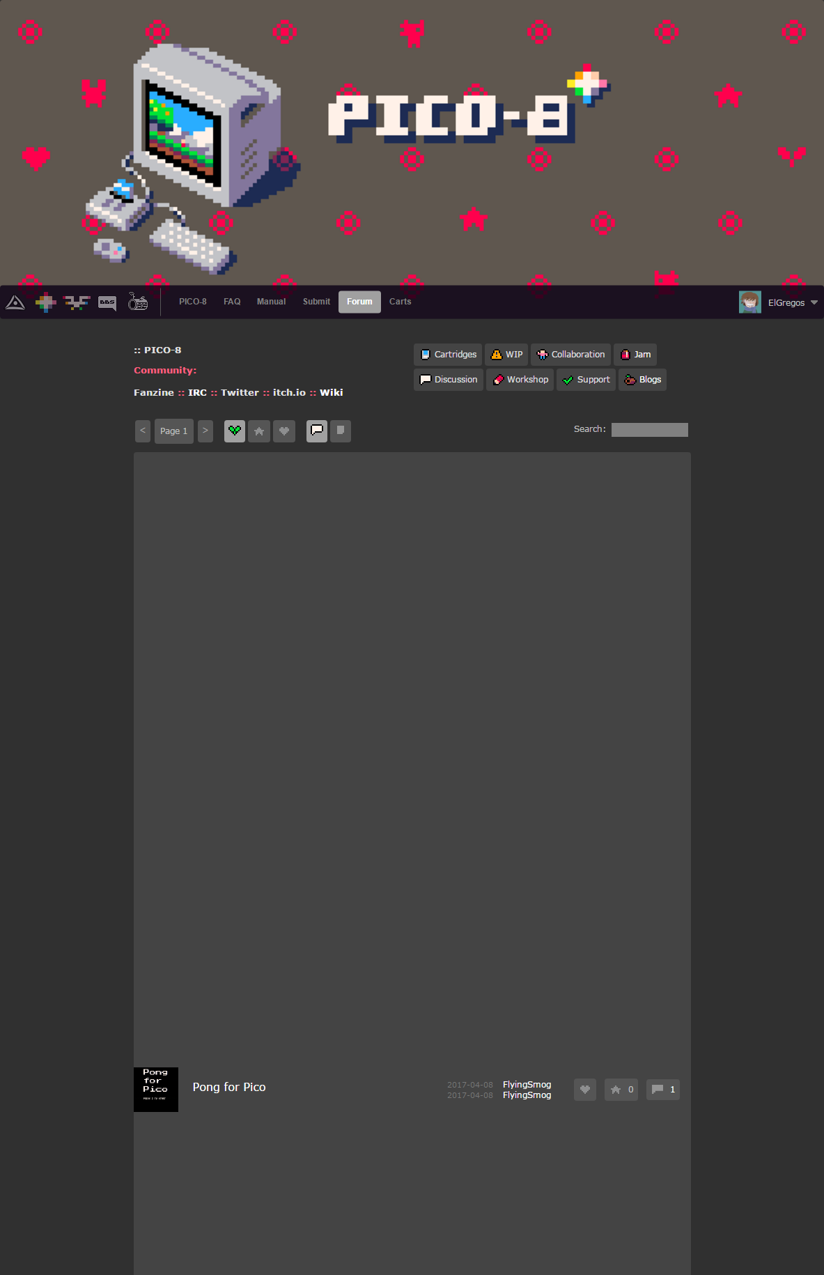Filter by Discussion category
Screen dimensions: 824x1275
click(x=449, y=380)
